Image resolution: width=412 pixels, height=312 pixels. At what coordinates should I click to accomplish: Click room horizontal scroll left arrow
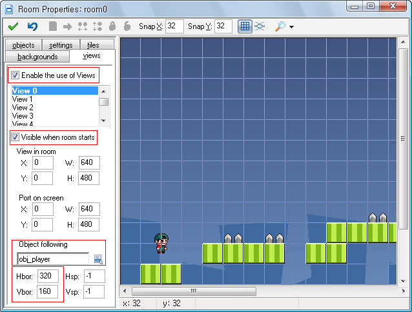tap(125, 291)
